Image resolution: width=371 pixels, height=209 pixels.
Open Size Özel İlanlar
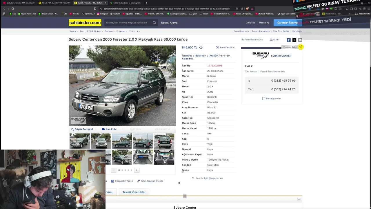coord(281,31)
